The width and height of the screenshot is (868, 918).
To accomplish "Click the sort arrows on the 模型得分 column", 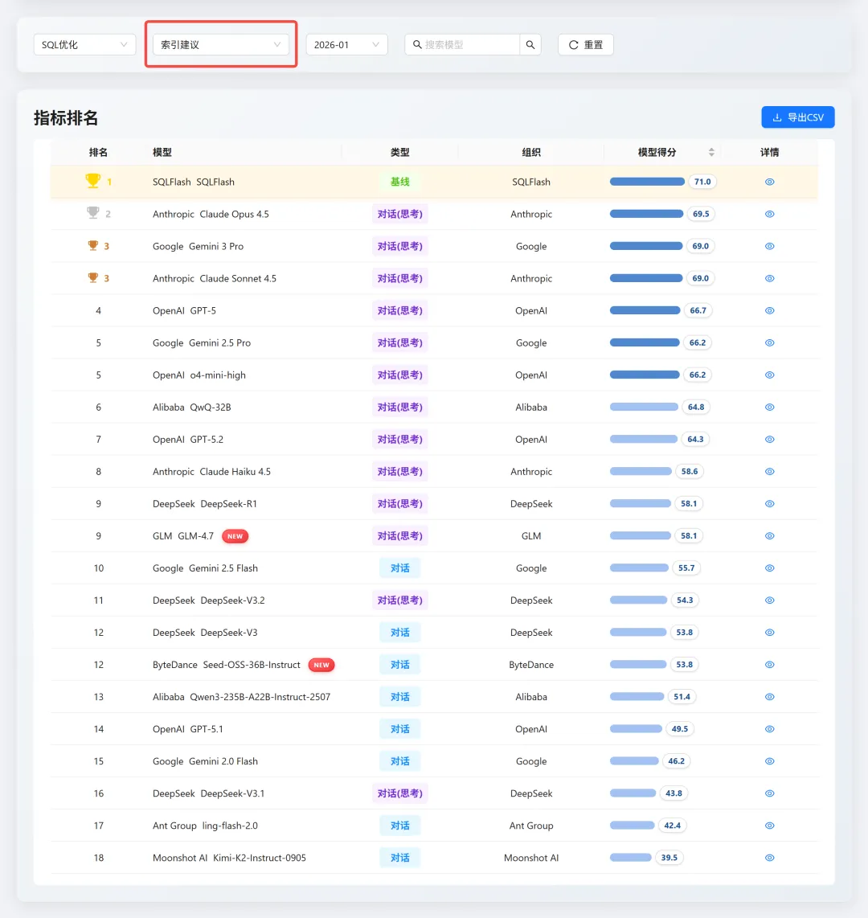I will (x=712, y=152).
